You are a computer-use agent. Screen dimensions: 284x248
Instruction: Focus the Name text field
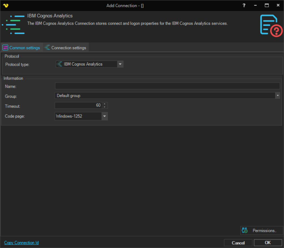point(167,86)
